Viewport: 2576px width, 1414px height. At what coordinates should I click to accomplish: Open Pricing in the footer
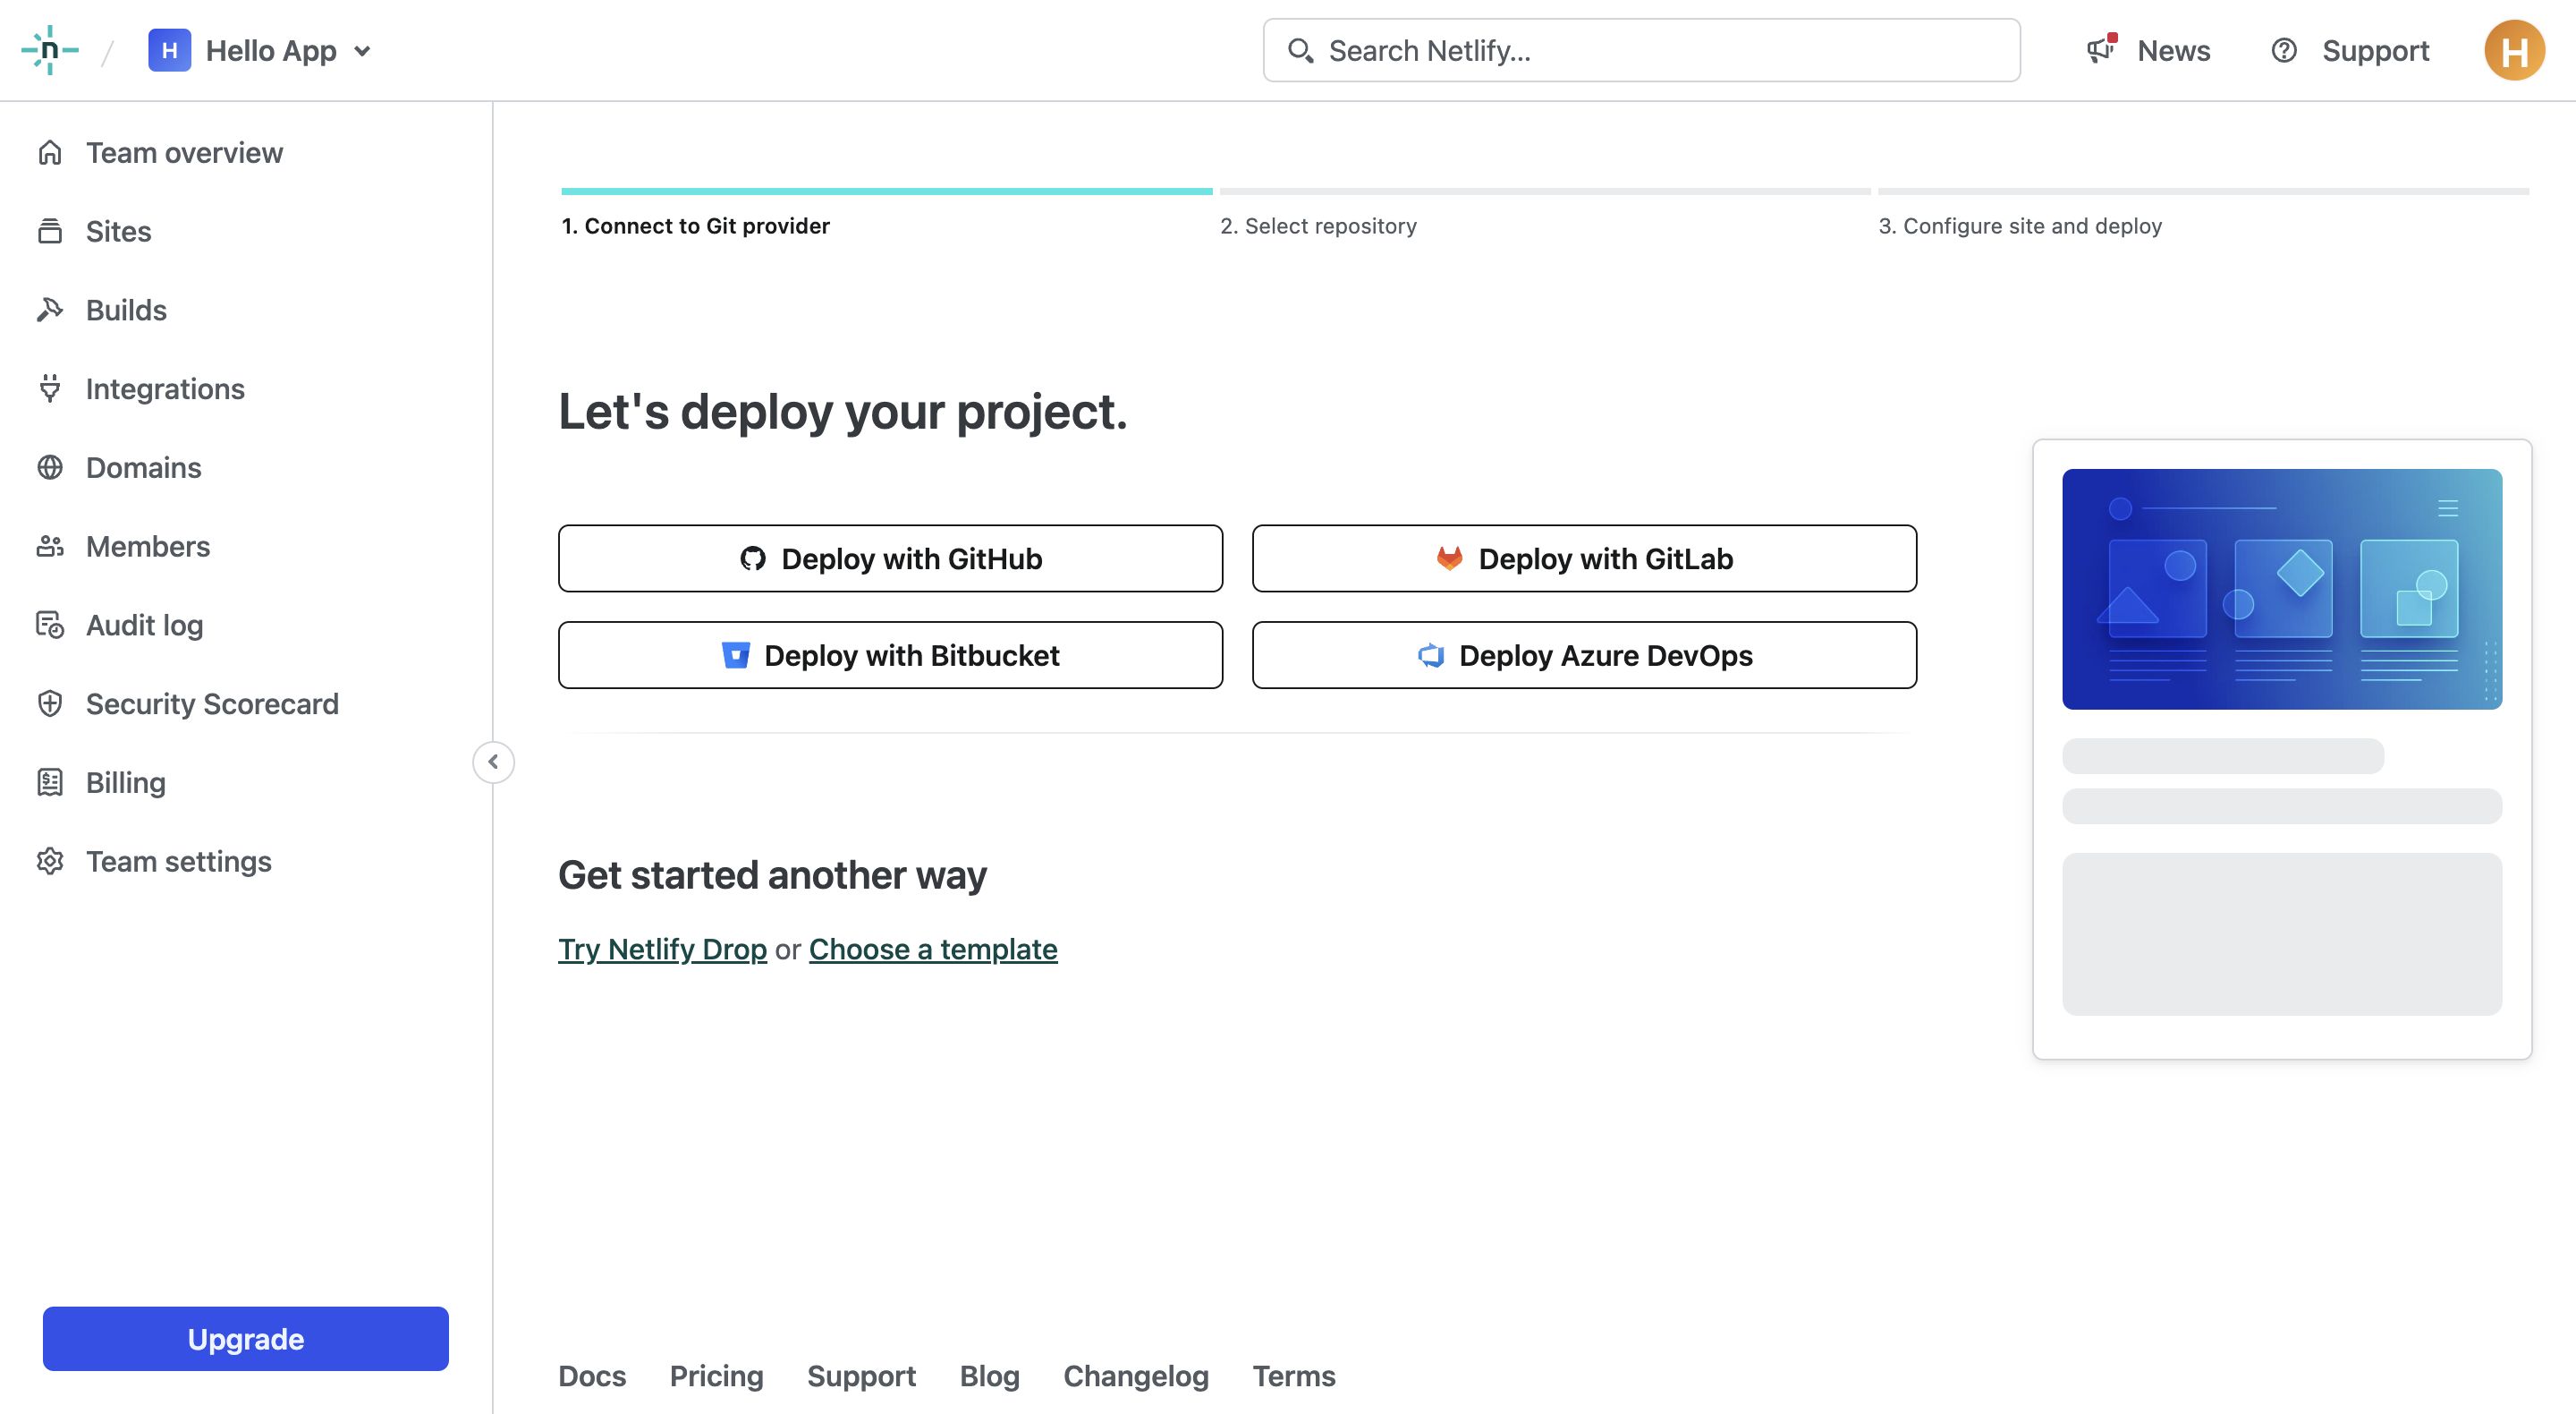click(x=716, y=1376)
